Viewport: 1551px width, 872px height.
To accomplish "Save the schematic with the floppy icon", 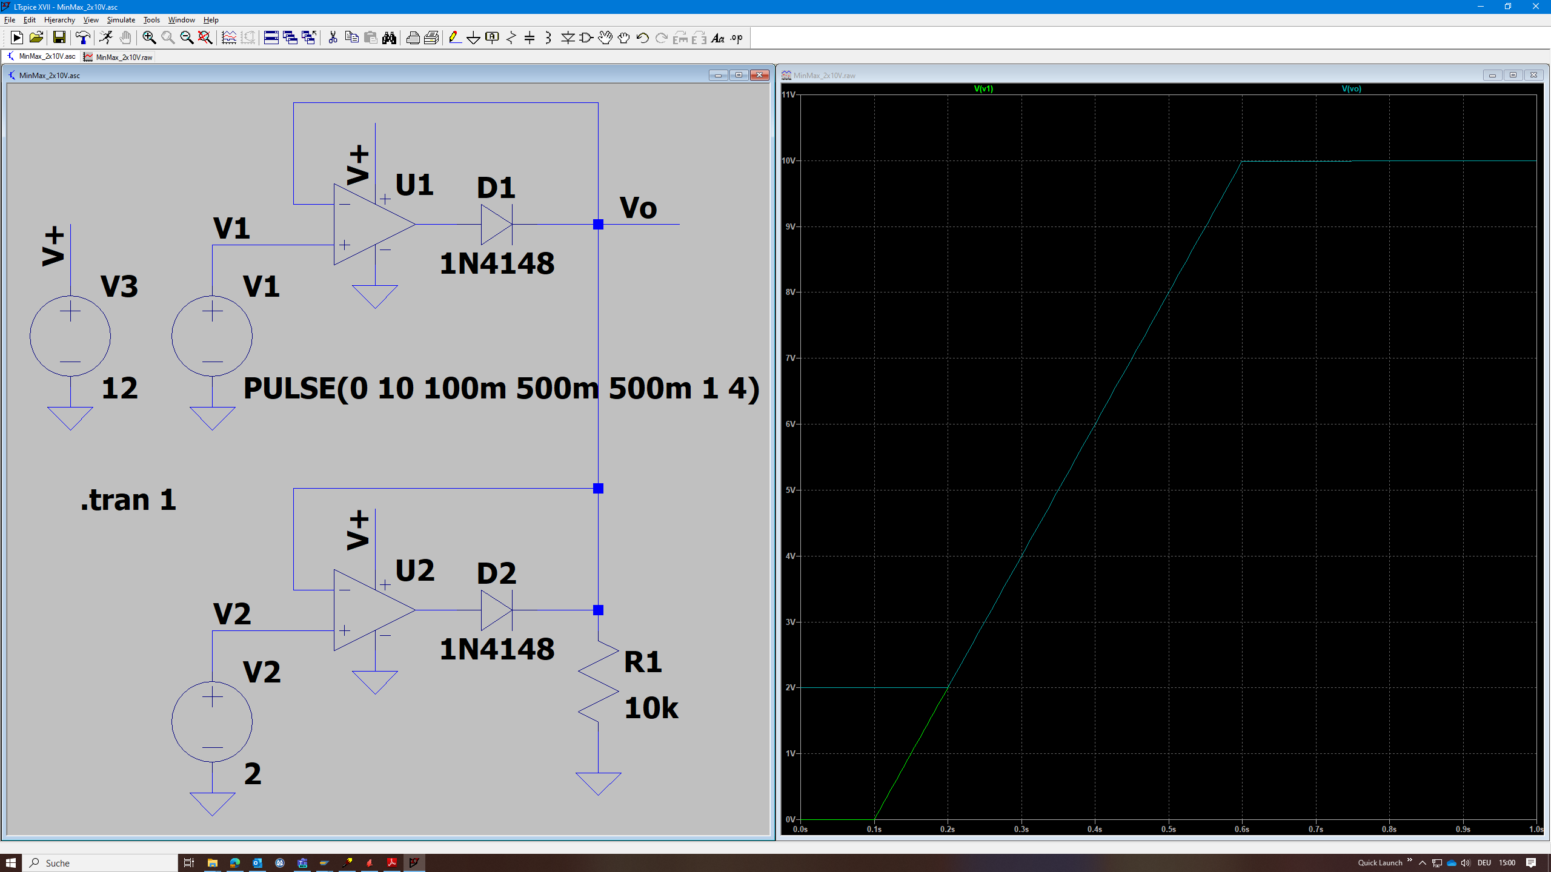I will pos(59,38).
